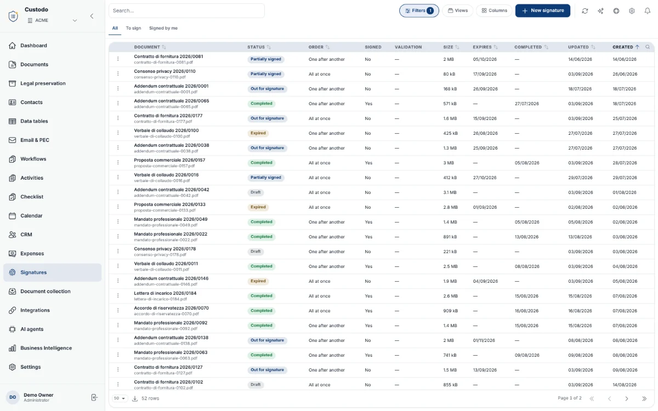Go to Legal preservation in sidebar
The image size is (658, 411).
tap(53, 83)
